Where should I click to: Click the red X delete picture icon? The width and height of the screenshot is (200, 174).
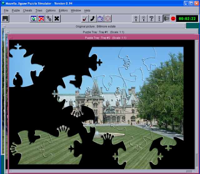pos(41,18)
